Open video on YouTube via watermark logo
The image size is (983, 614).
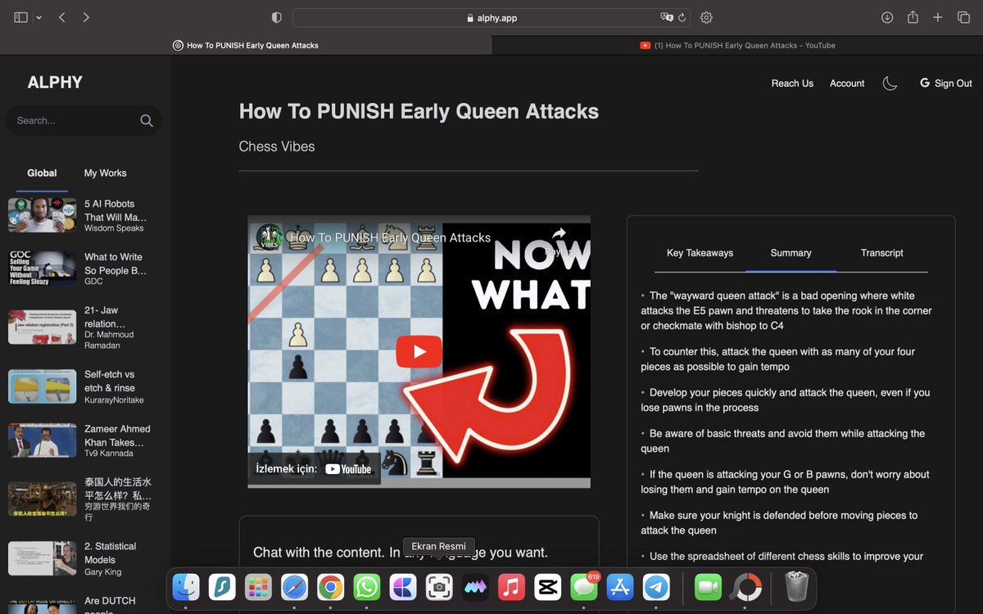(348, 469)
